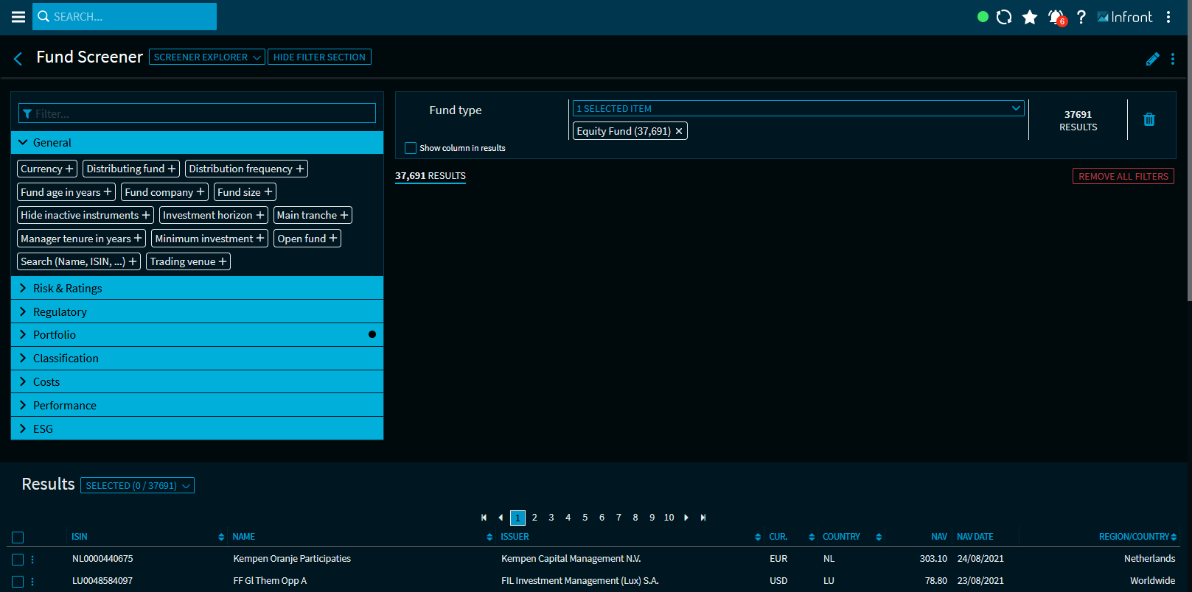The image size is (1192, 592).
Task: Open favorites star icon
Action: click(1030, 17)
